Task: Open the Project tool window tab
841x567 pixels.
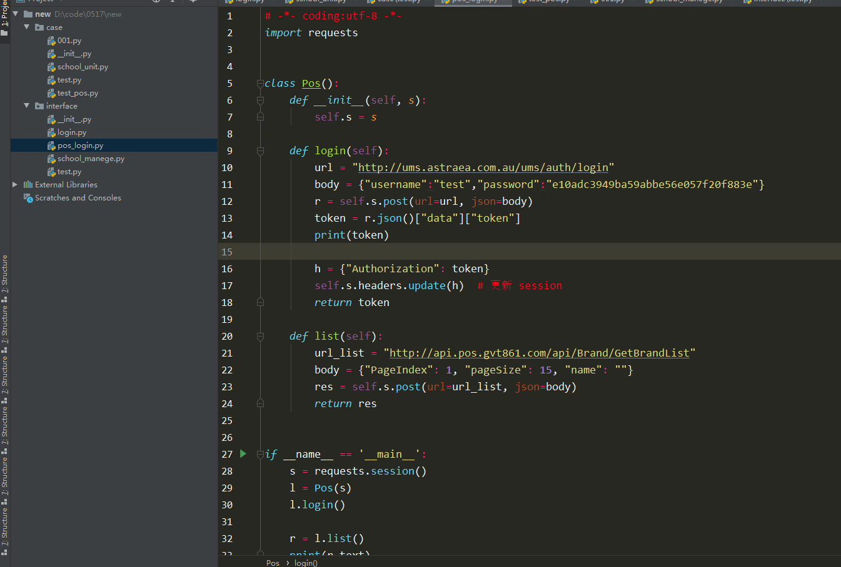Action: 4,17
